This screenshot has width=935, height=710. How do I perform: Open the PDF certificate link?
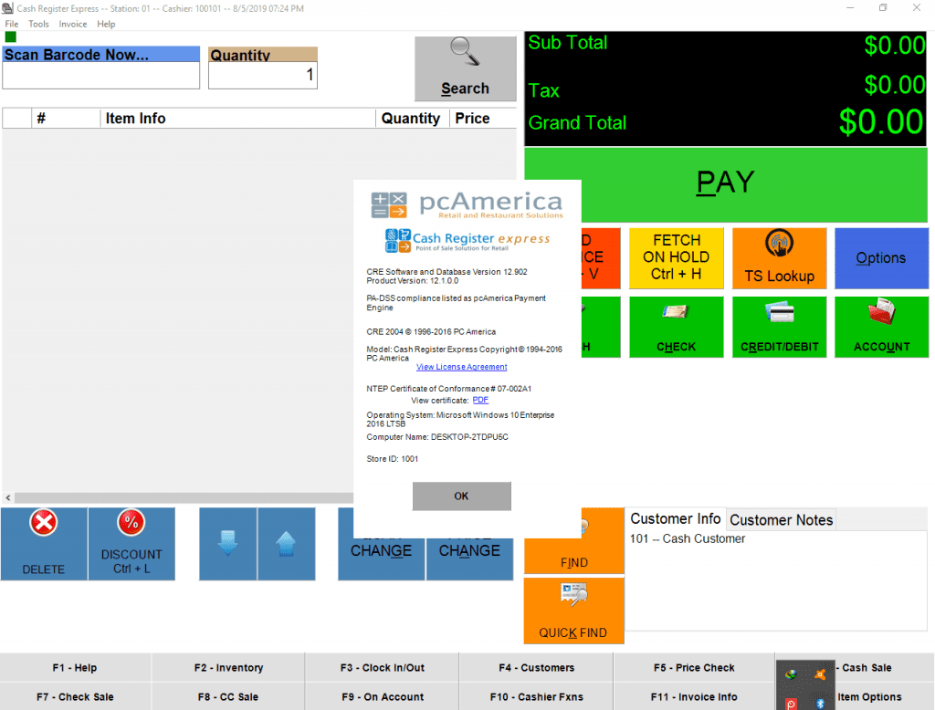(x=480, y=400)
